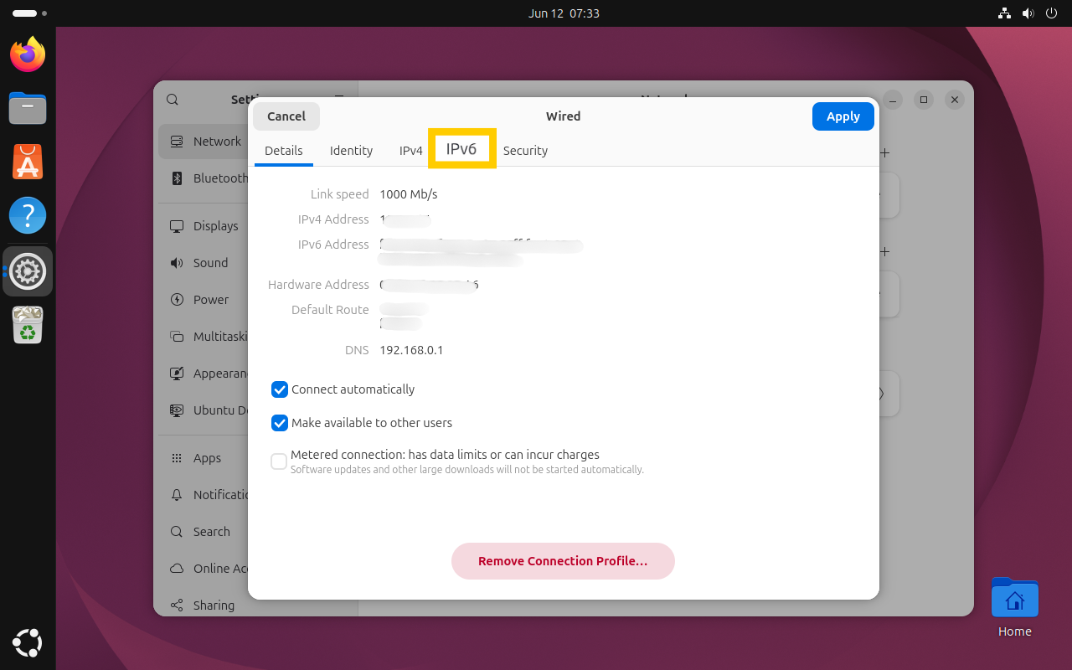The width and height of the screenshot is (1072, 670).
Task: Uncheck Connect automatically checkbox
Action: [x=280, y=389]
